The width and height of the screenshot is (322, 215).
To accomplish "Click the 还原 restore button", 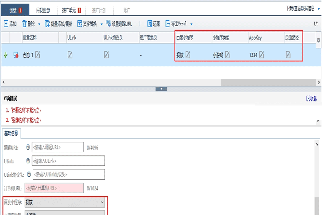I will pos(153,24).
